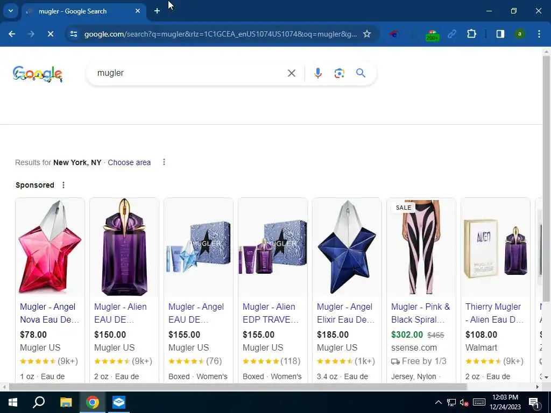The height and width of the screenshot is (413, 551).
Task: Open the pink spiral leggings image
Action: (421, 247)
